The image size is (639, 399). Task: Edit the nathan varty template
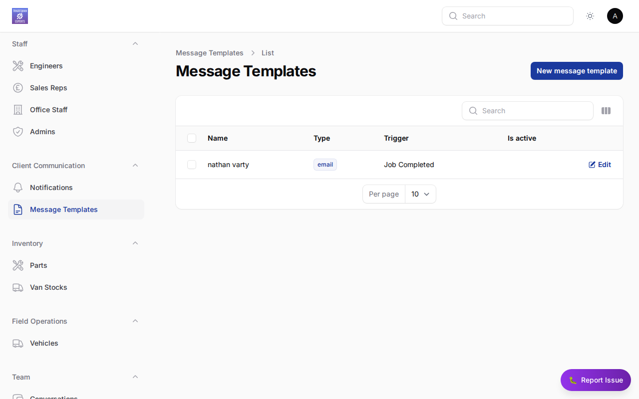[x=600, y=165]
